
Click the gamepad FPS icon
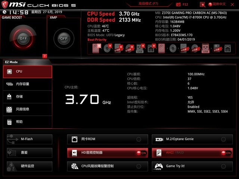[x=159, y=167]
